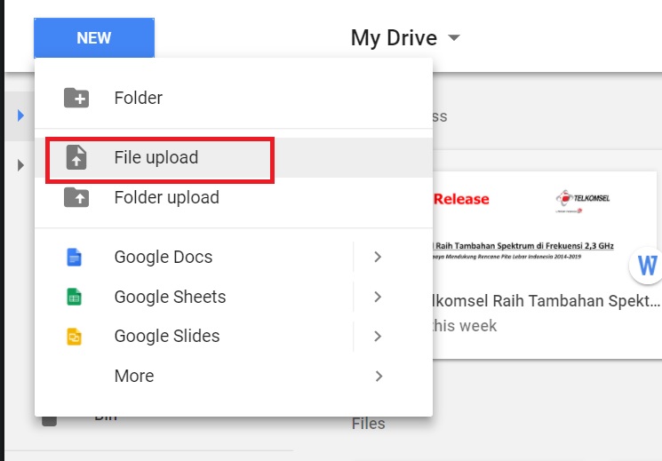
Task: Open the Telkomsel press release thumbnail
Action: [x=545, y=228]
